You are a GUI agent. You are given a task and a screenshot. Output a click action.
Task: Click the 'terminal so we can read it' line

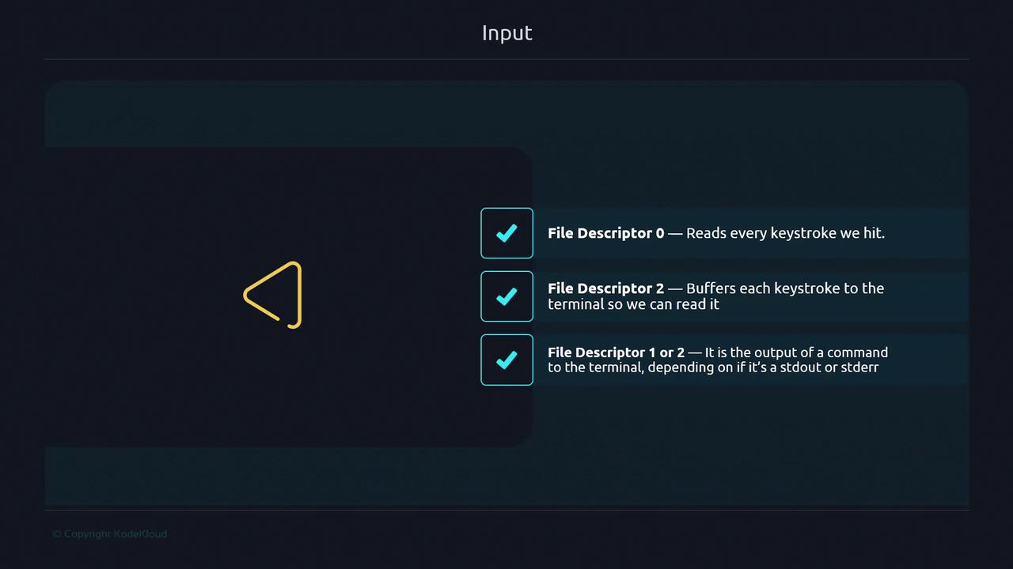coord(633,304)
